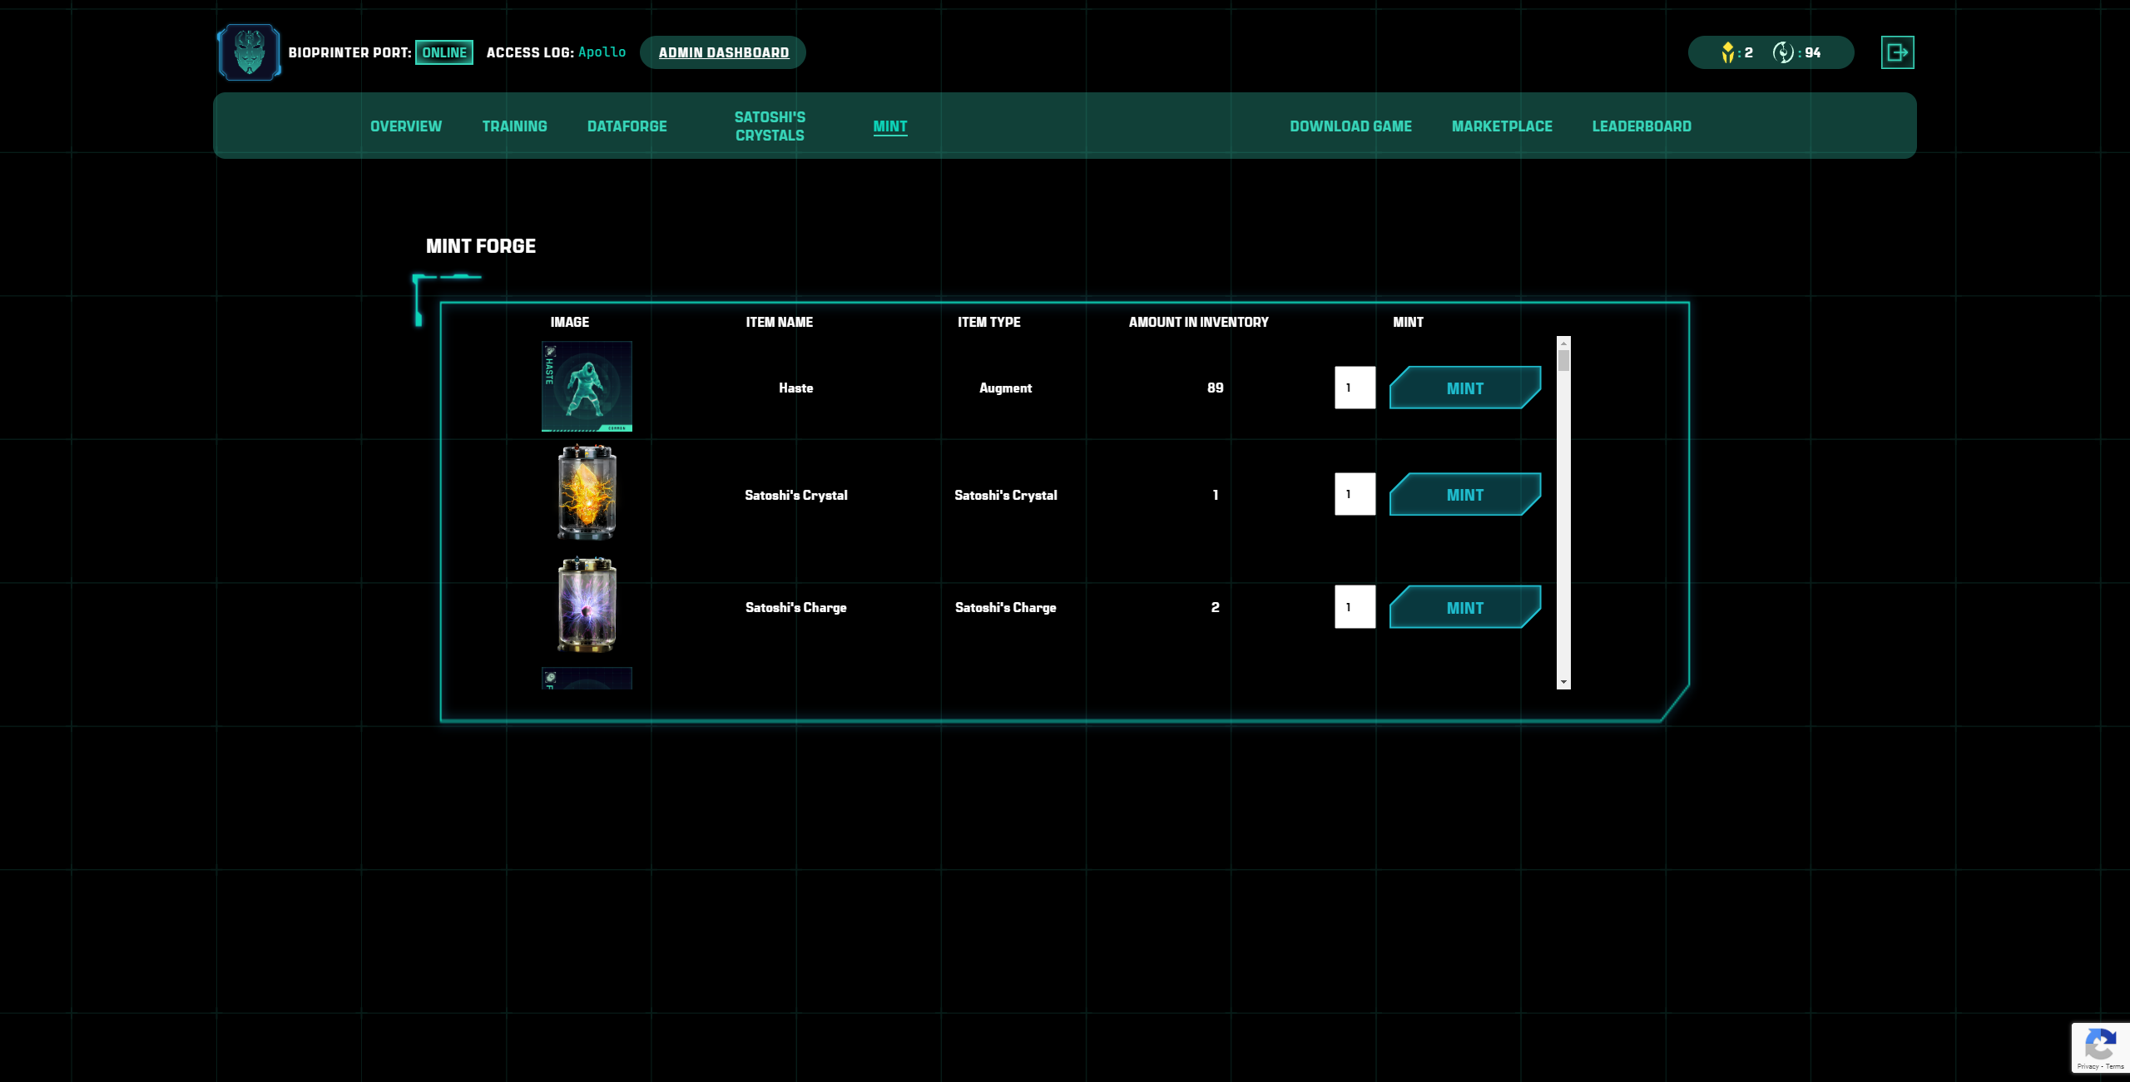Click the Download Game link
2130x1082 pixels.
(x=1350, y=126)
